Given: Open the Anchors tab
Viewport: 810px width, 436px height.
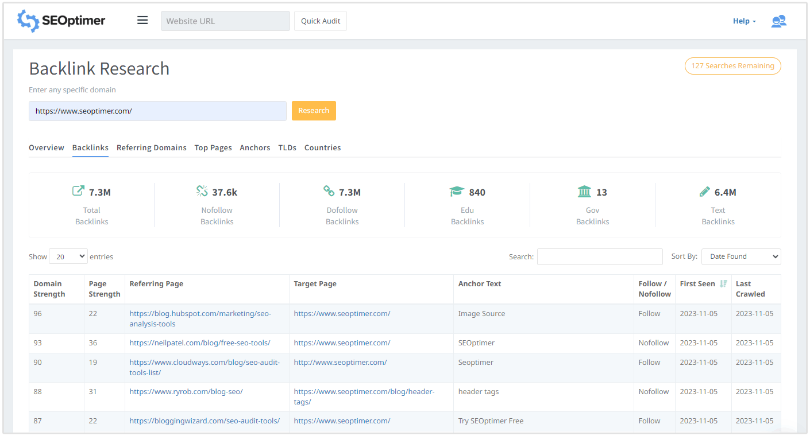Looking at the screenshot, I should pos(254,147).
